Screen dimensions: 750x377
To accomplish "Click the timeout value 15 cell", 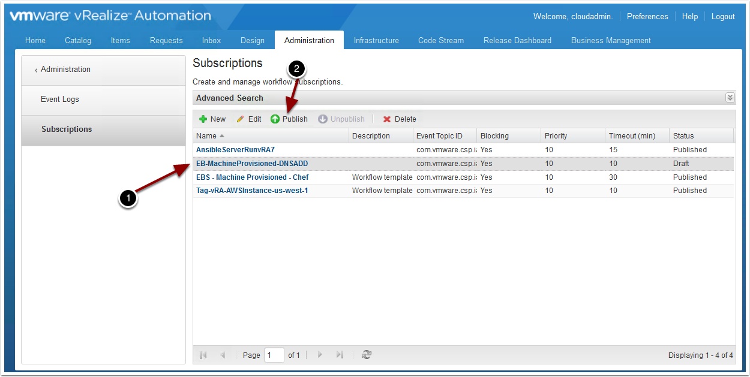I will coord(613,150).
